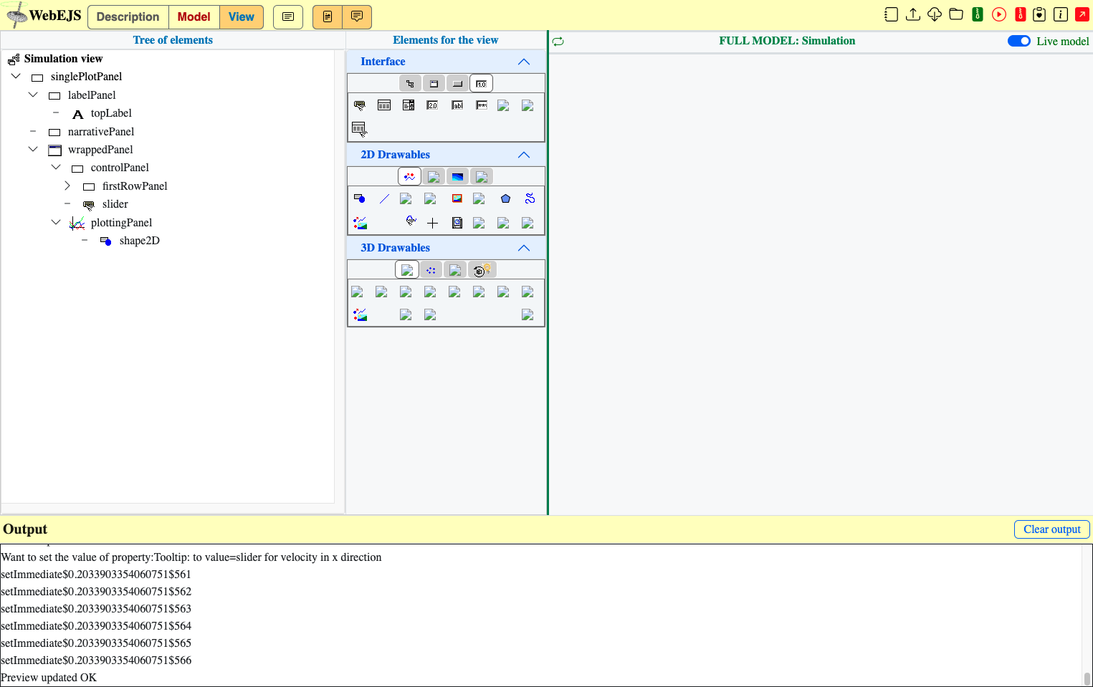Select the slider element in the Interface palette
Viewport: 1093px width, 687px height.
[x=360, y=105]
